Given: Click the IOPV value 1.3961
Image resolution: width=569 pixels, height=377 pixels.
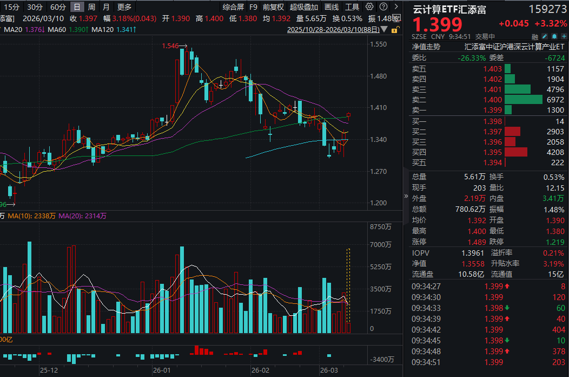Looking at the screenshot, I should [475, 252].
